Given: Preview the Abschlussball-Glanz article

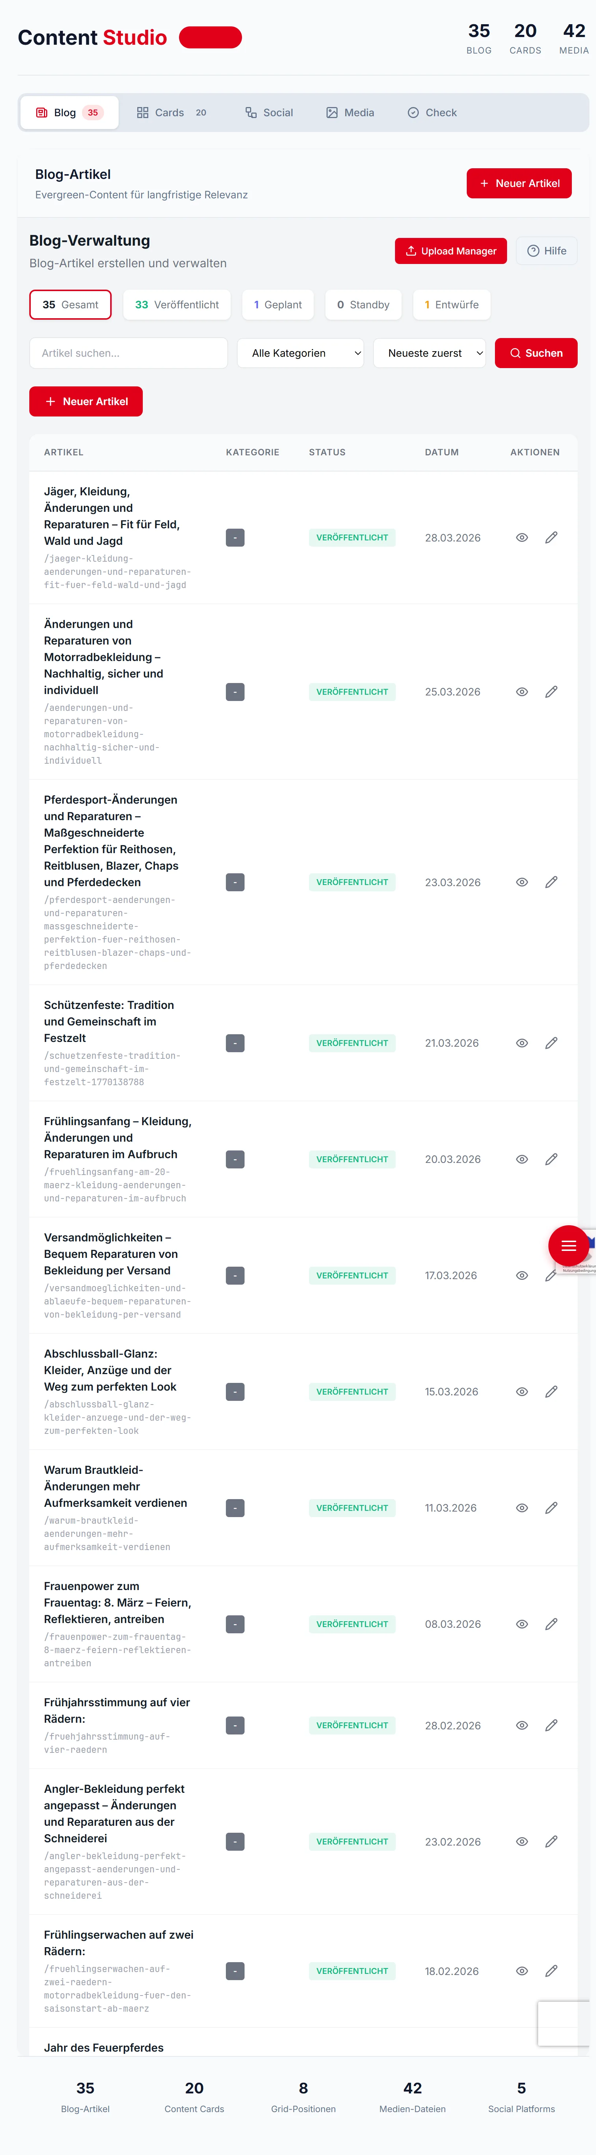Looking at the screenshot, I should [x=522, y=1391].
